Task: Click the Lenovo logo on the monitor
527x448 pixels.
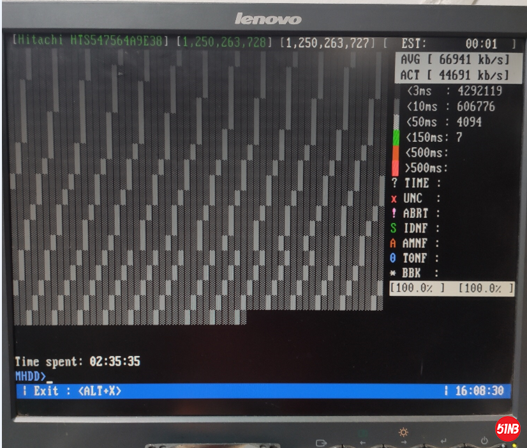Action: coord(268,19)
